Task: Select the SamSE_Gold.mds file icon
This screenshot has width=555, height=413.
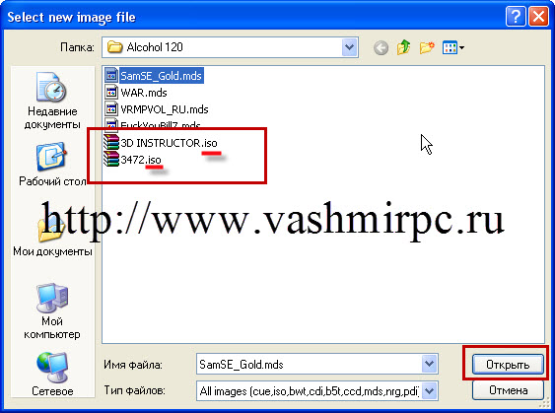Action: pos(111,75)
